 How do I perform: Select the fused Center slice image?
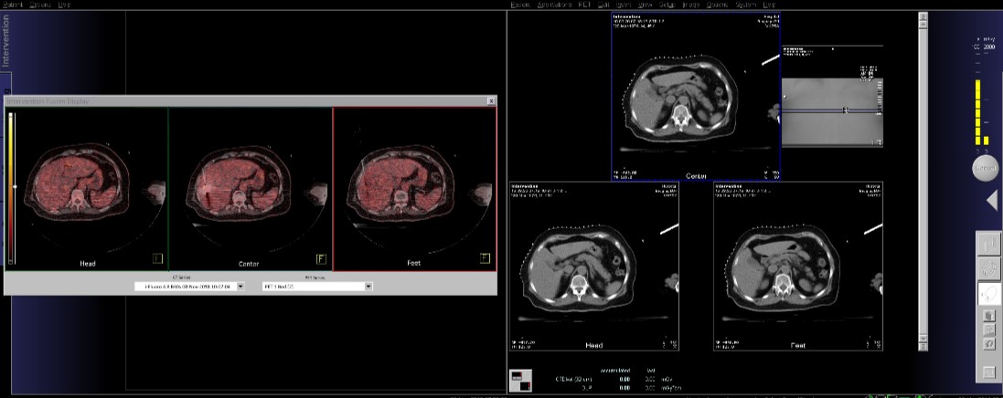[x=251, y=190]
